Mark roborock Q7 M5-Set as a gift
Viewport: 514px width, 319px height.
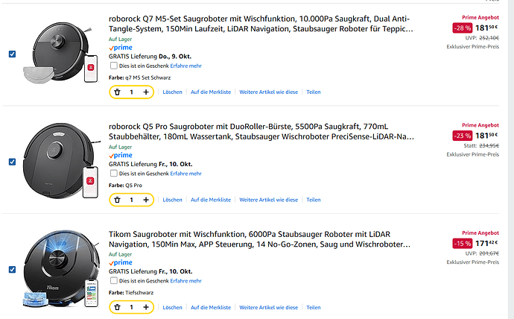113,66
